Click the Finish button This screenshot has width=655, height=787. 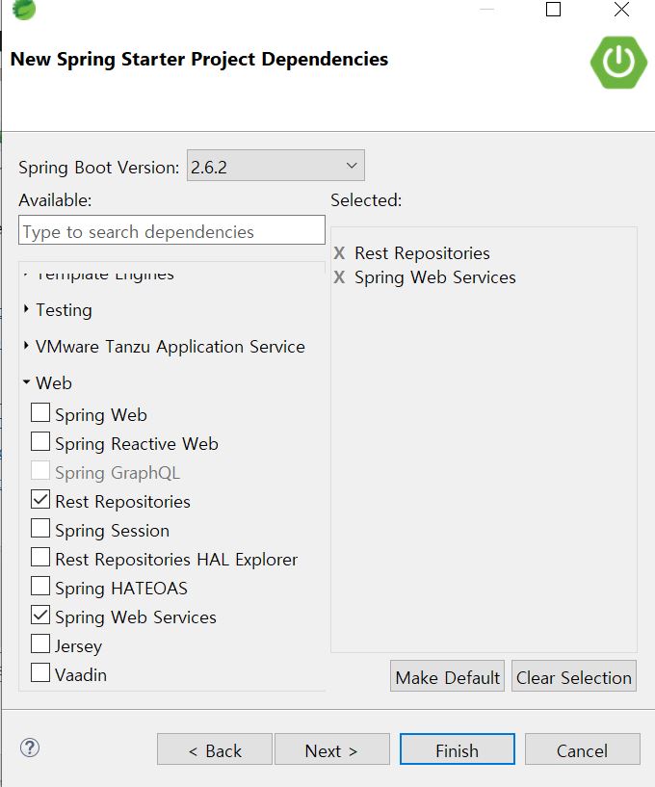point(458,749)
